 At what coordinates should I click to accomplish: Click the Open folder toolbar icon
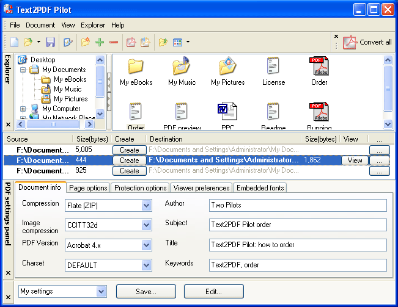28,42
